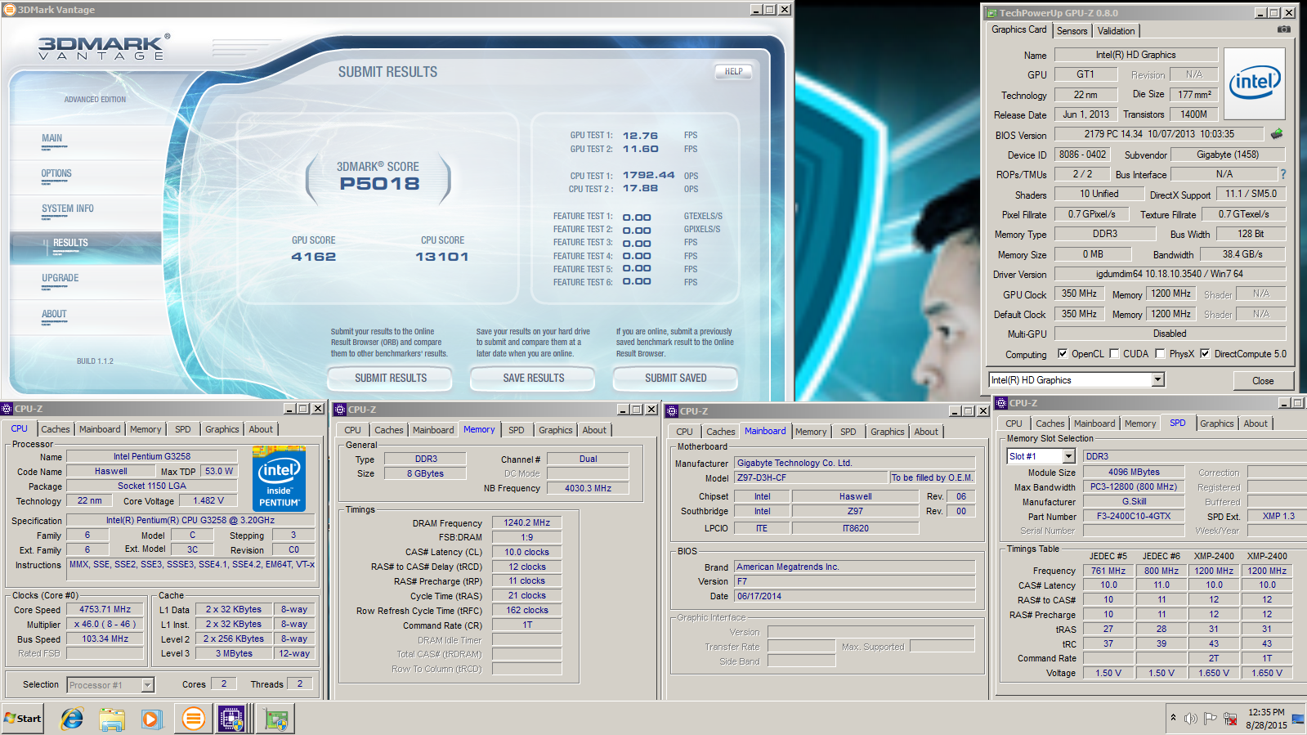Open MAIN section in 3DMark Vantage sidebar
Image resolution: width=1307 pixels, height=735 pixels.
[52, 139]
